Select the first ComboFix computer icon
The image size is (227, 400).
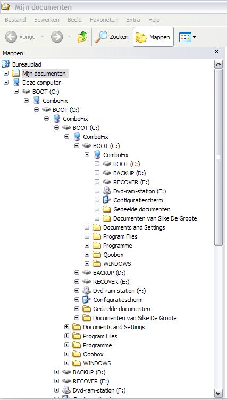point(37,101)
